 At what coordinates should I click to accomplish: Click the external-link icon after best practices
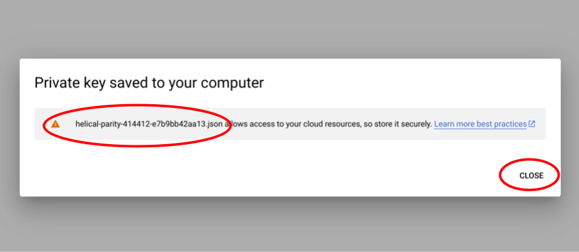pyautogui.click(x=532, y=124)
